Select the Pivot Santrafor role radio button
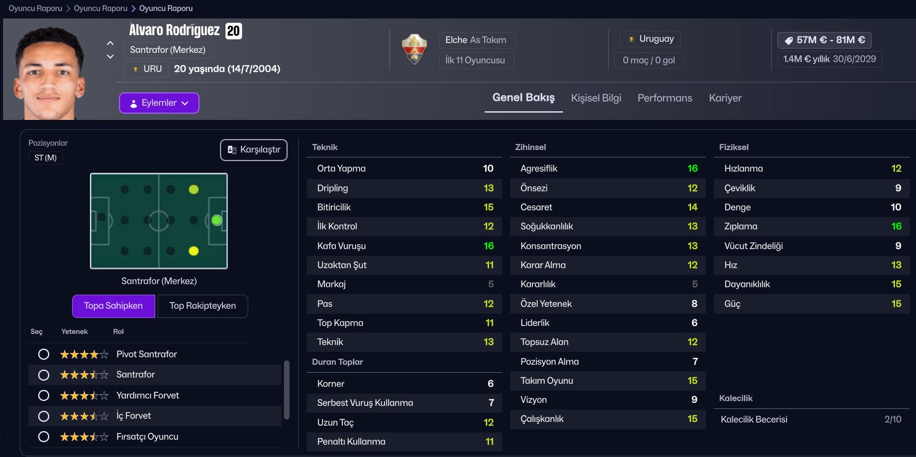916x457 pixels. (44, 354)
